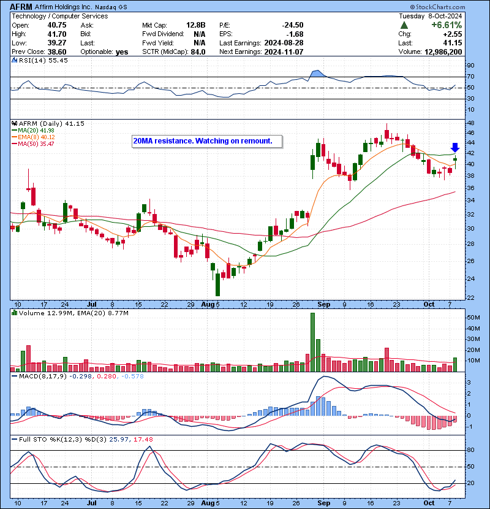Click the RSI value 55.45
The width and height of the screenshot is (490, 509).
[x=57, y=60]
